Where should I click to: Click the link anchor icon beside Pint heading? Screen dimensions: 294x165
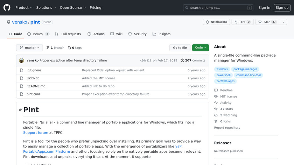pos(21,109)
